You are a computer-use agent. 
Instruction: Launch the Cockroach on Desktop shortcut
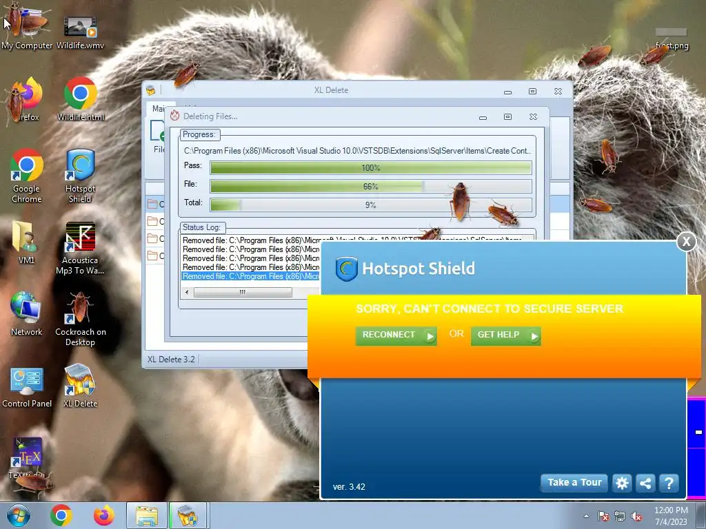80,320
